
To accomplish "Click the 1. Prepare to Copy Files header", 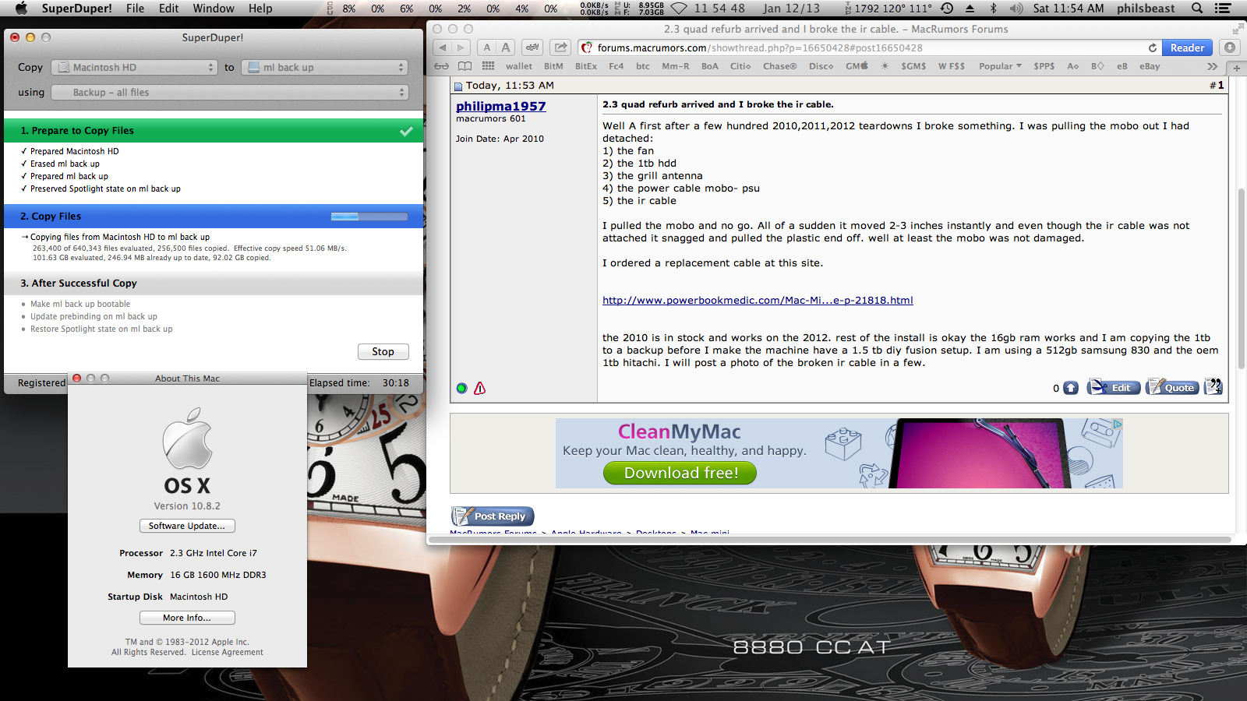I will click(214, 131).
